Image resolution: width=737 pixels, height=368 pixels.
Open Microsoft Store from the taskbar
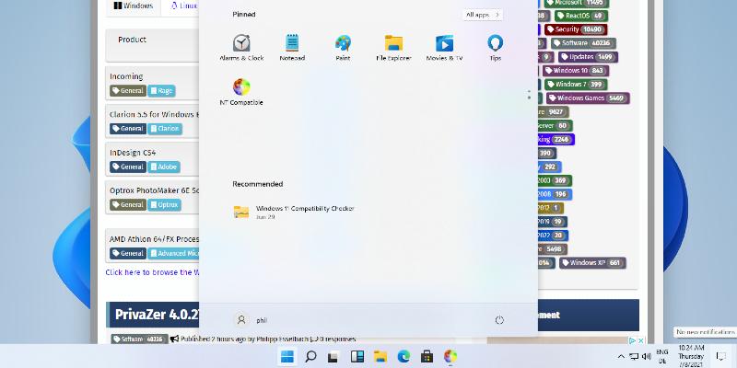(427, 357)
